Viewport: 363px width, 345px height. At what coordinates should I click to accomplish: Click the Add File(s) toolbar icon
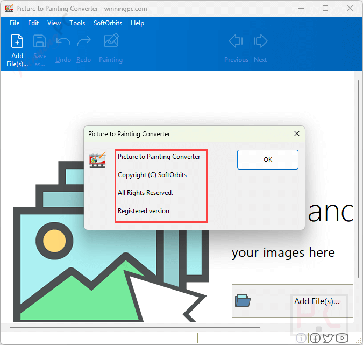coord(17,41)
